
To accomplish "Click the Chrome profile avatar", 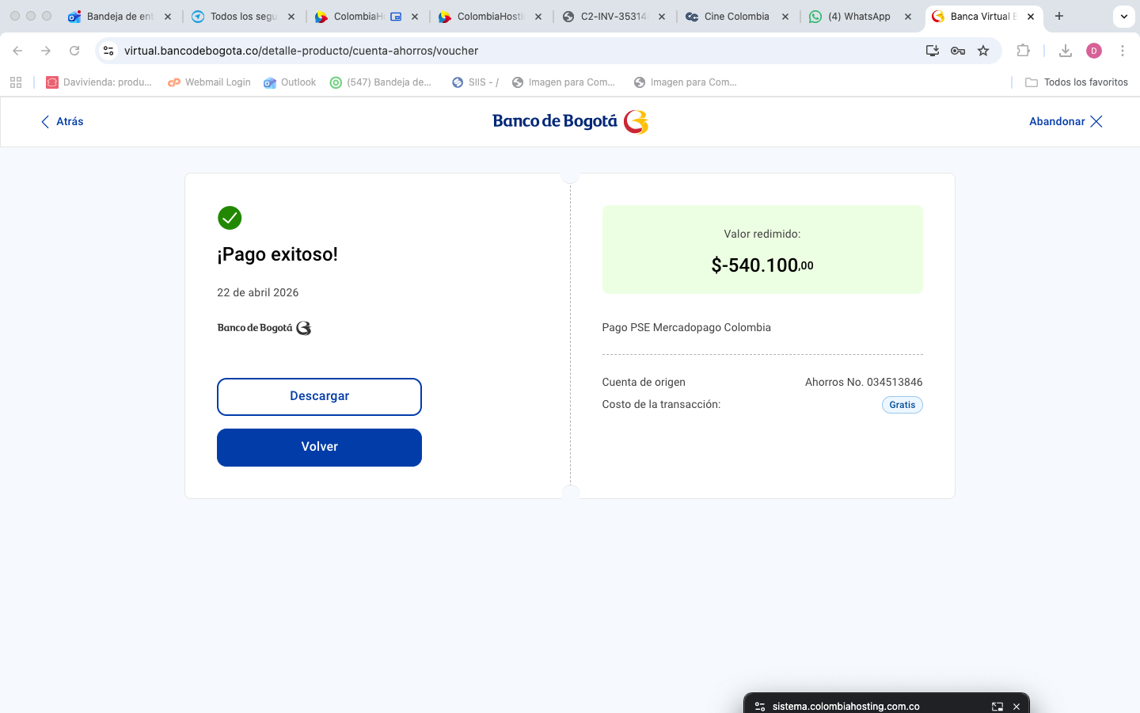I will pos(1094,51).
